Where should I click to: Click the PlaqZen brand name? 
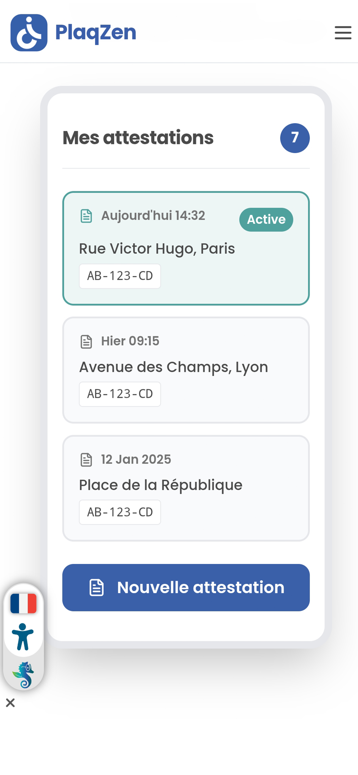coord(96,33)
